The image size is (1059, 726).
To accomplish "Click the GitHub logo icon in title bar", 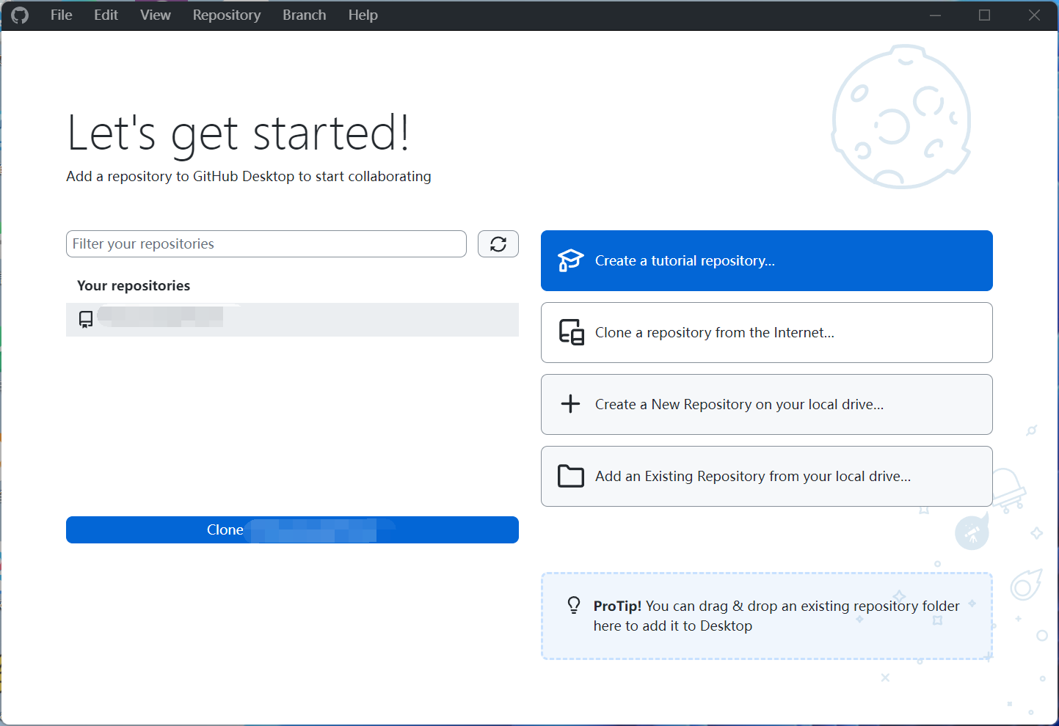I will point(20,15).
